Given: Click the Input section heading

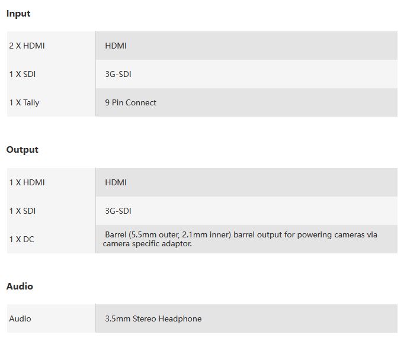Looking at the screenshot, I should (18, 14).
